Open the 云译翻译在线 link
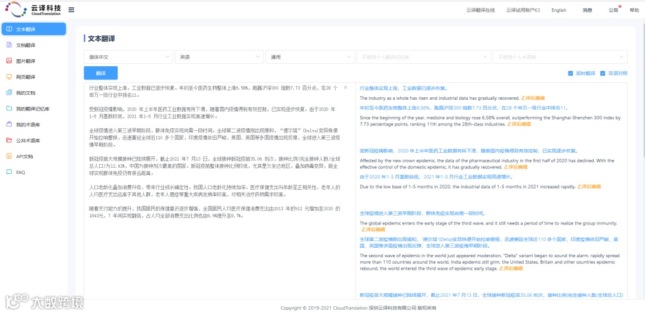 coord(480,10)
